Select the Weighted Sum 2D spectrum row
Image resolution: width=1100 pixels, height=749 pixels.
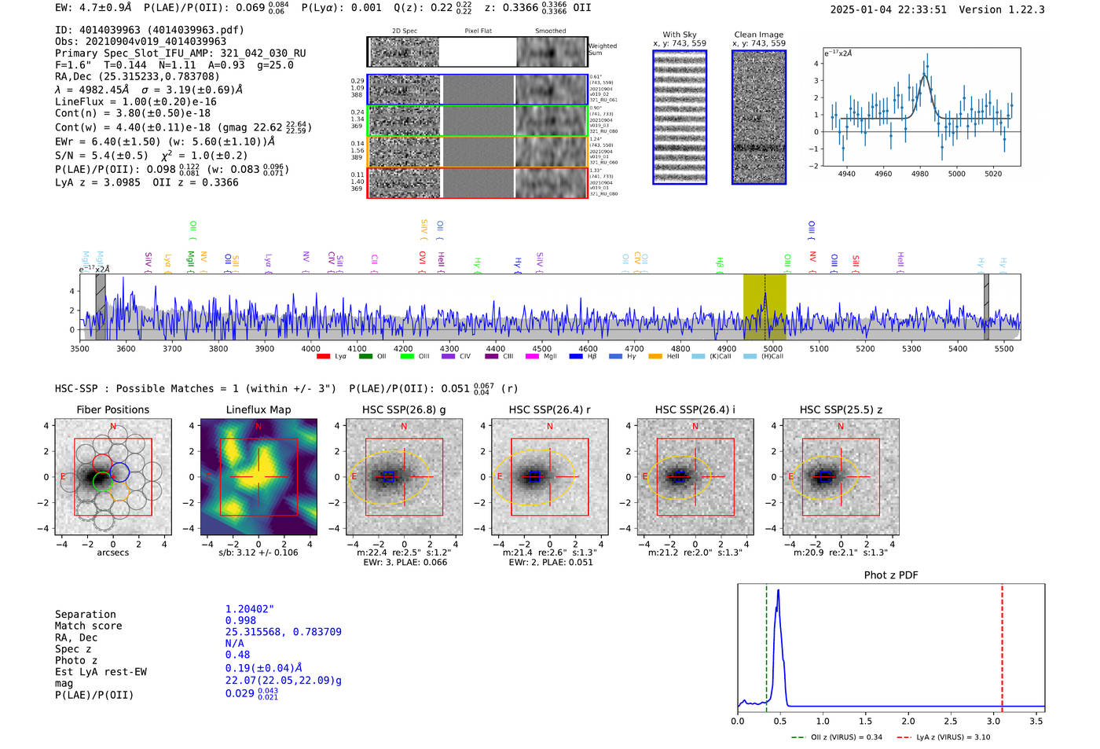(478, 52)
